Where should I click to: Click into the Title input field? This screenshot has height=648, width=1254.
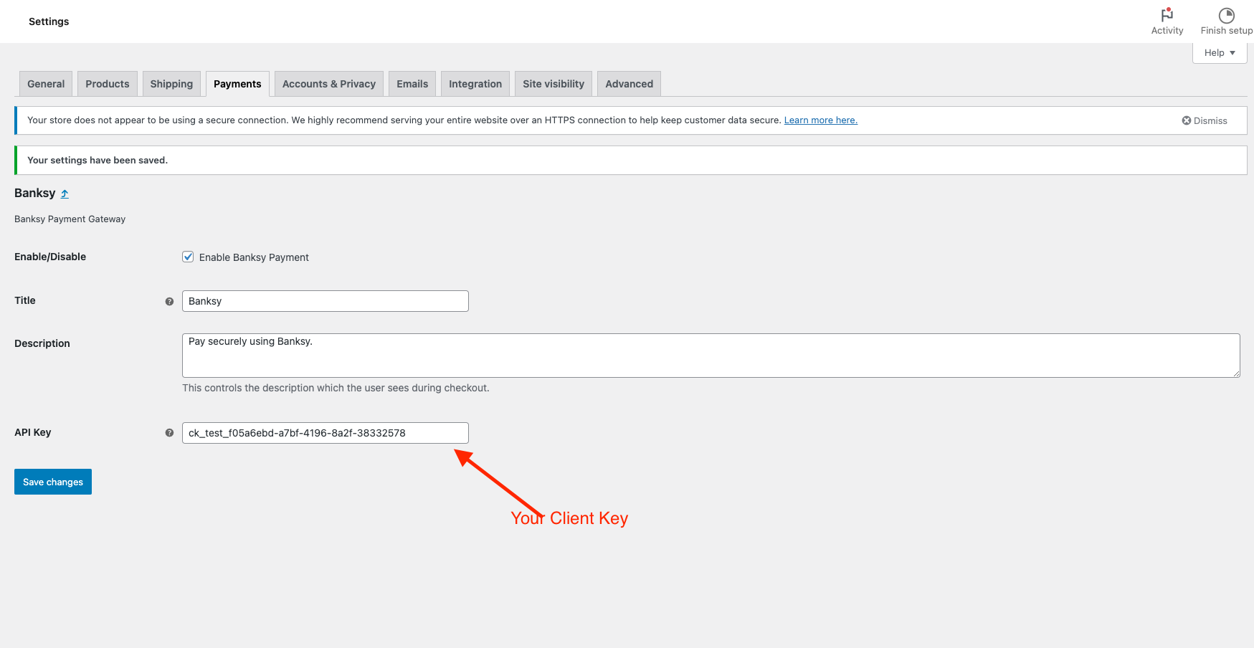click(x=326, y=301)
